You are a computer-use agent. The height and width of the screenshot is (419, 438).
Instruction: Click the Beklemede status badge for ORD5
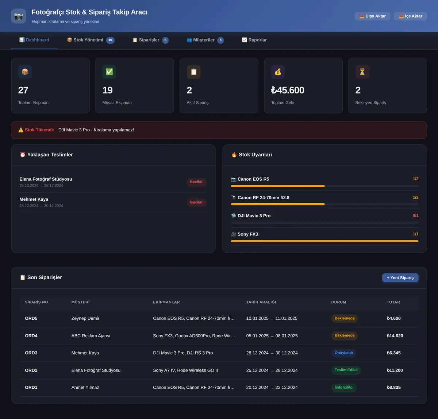pos(345,318)
